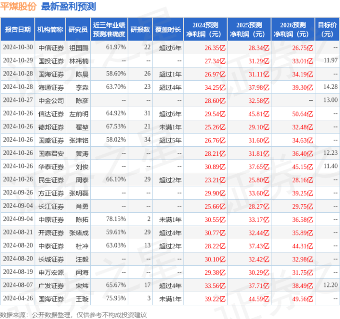Click researcher name 张津铭
This screenshot has width=340, height=319.
pyautogui.click(x=78, y=140)
